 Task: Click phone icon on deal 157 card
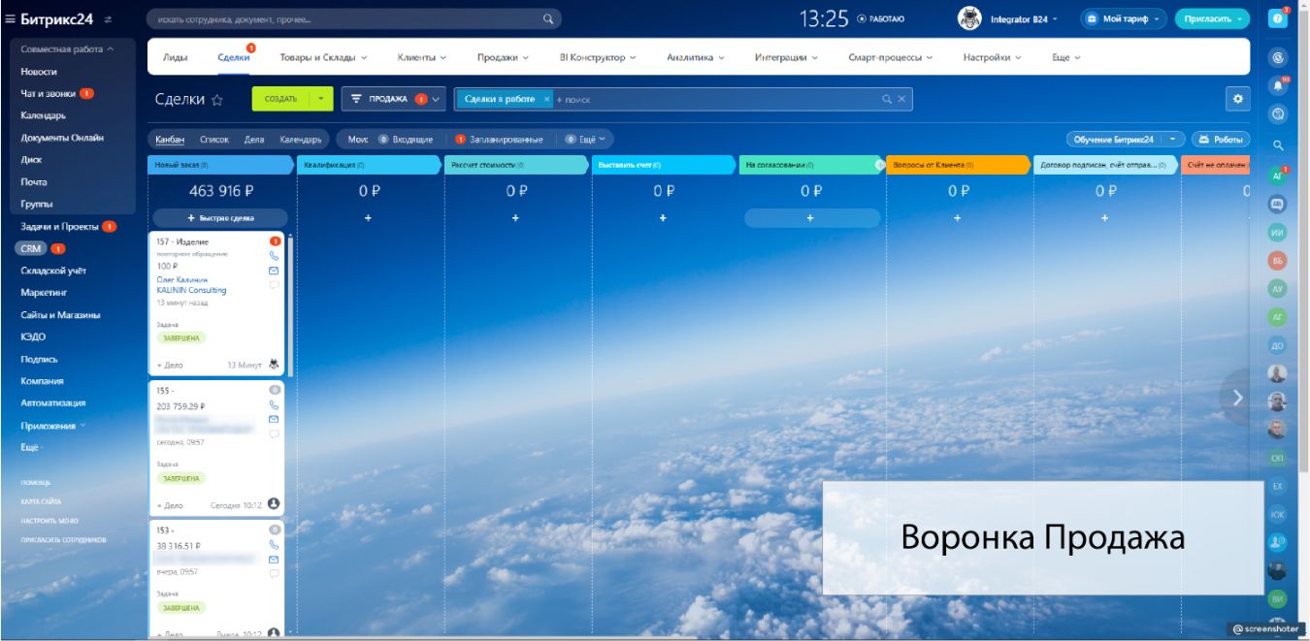[x=274, y=256]
